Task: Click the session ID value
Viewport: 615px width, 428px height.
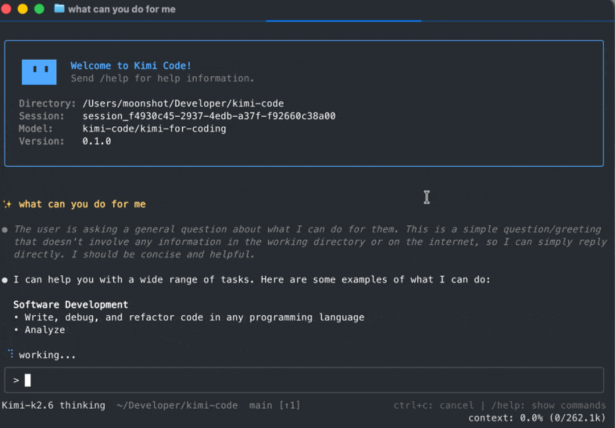Action: [x=209, y=116]
